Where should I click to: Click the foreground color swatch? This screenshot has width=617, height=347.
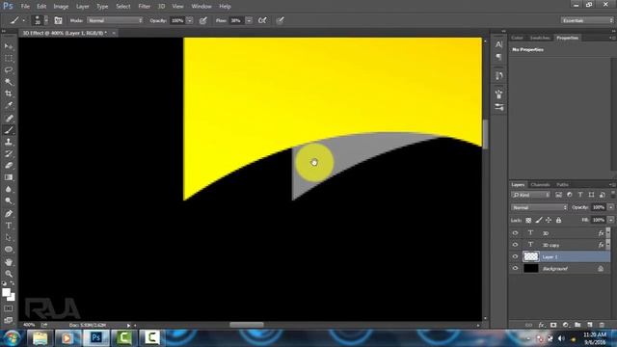[7, 292]
